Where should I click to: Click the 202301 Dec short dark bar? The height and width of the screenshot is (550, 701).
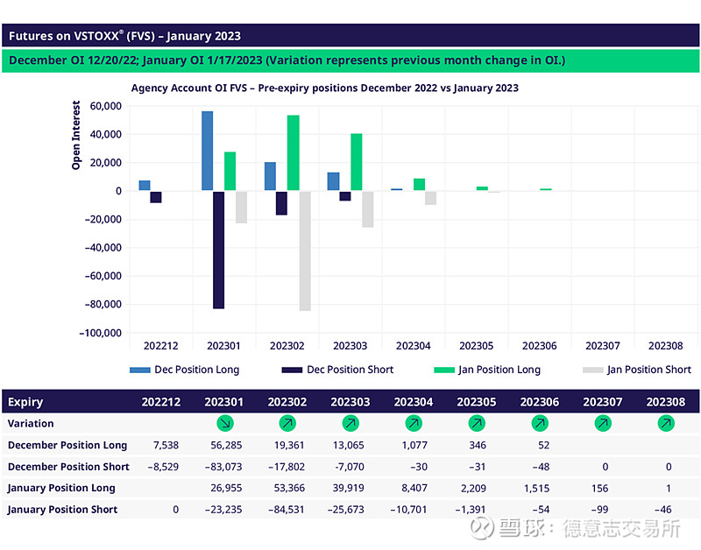(218, 250)
